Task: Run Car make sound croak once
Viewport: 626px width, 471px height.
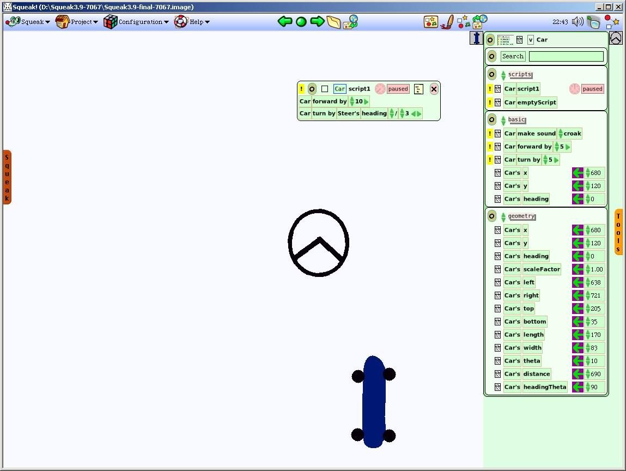Action: point(490,134)
